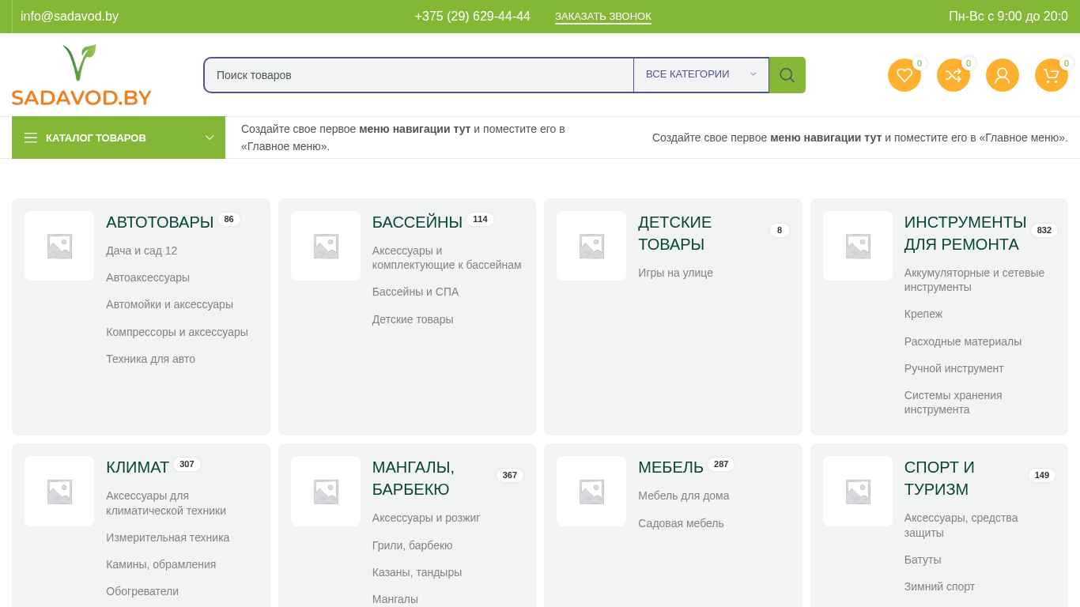Select Камины, обрамления subcategory

160,564
